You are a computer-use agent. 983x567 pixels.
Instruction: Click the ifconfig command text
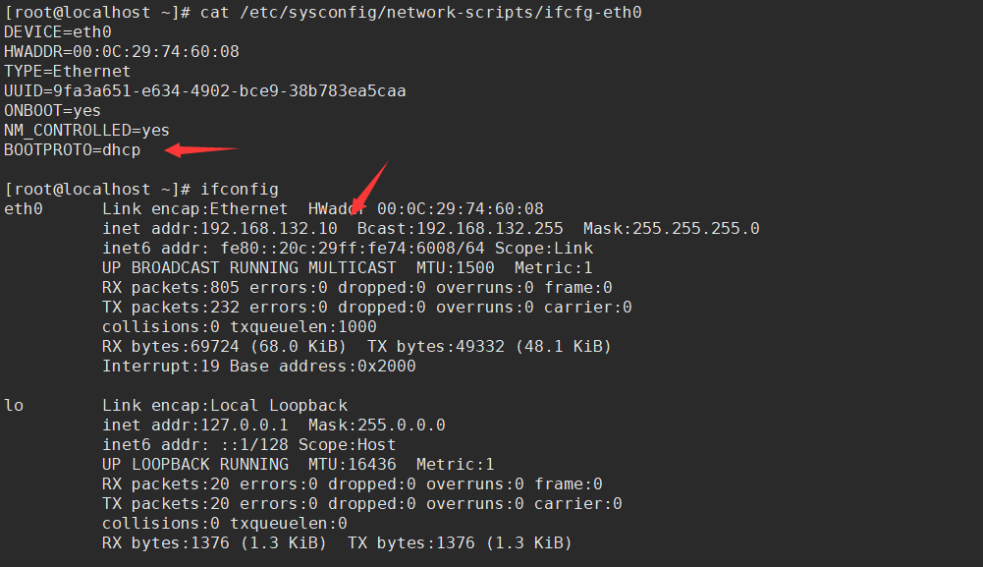point(239,189)
